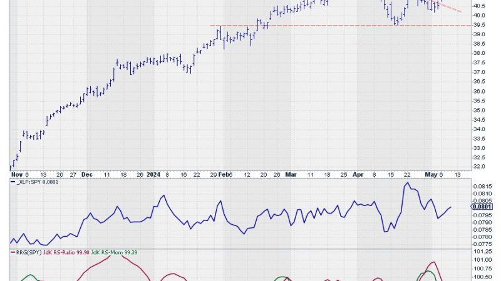Click the 101.25 RRG axis label
Image resolution: width=501 pixels, height=281 pixels.
pos(482,252)
